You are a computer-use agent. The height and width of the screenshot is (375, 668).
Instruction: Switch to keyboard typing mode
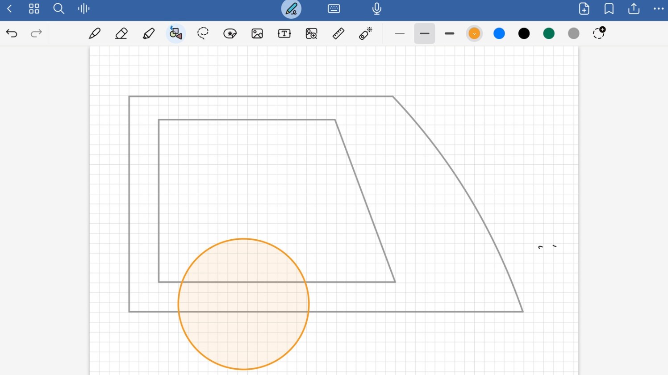334,8
